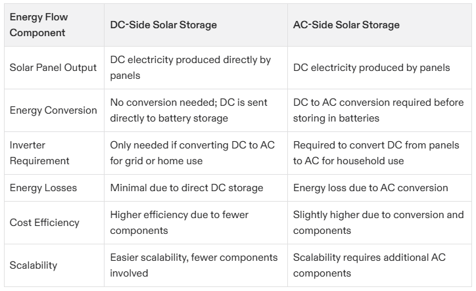Click the "No conversion needed" cell text
The width and height of the screenshot is (476, 291).
[190, 110]
